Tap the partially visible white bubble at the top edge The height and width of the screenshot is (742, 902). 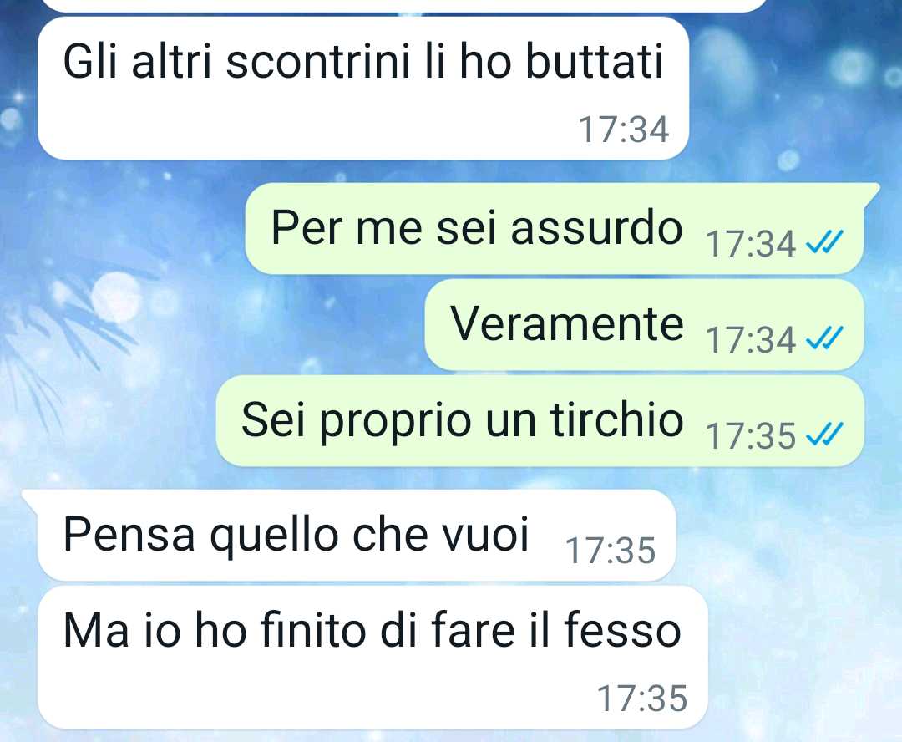click(403, 5)
